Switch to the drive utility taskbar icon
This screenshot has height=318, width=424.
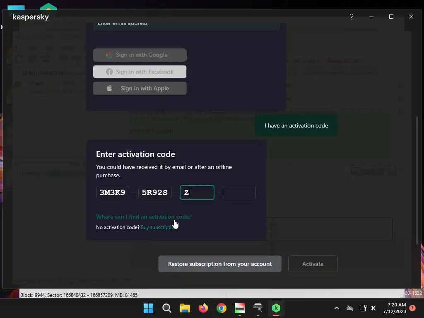pyautogui.click(x=258, y=308)
